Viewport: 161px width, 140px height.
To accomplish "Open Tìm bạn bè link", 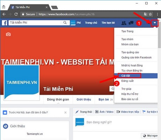I will coord(108,23).
